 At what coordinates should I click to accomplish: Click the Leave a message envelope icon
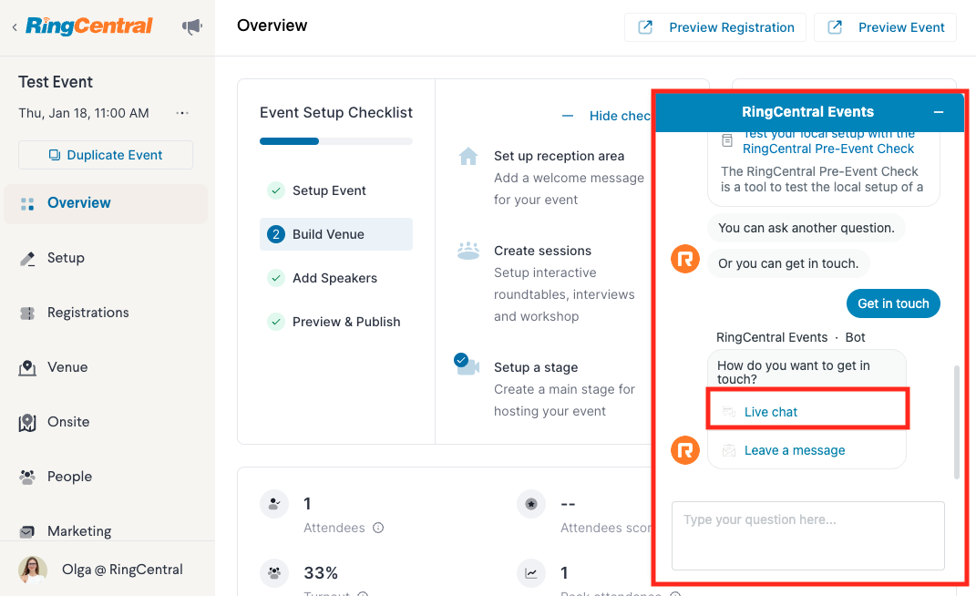coord(729,450)
